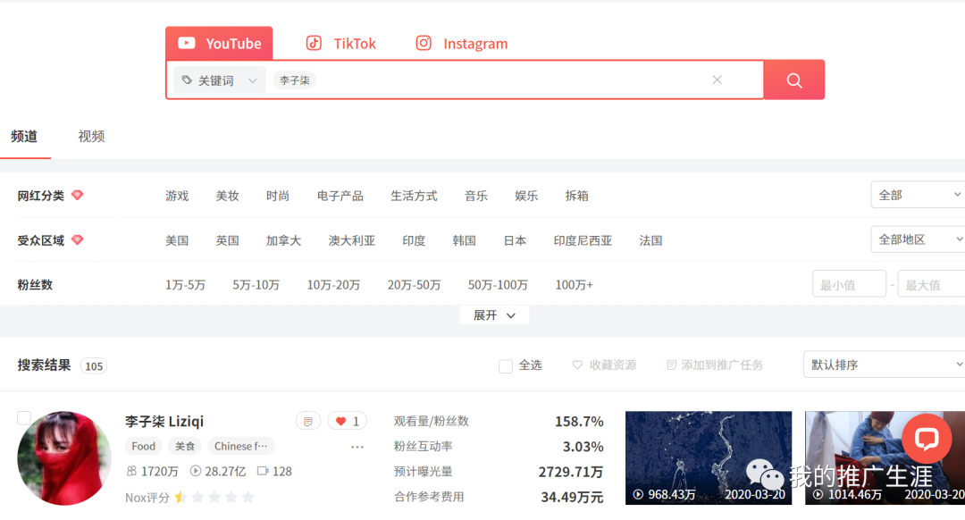Tick the 全选 checkbox
The height and width of the screenshot is (520, 965).
pyautogui.click(x=505, y=366)
